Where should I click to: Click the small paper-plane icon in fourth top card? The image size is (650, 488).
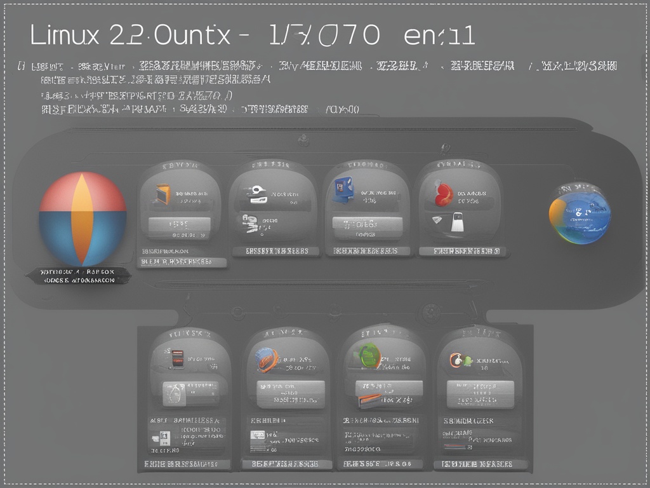437,219
